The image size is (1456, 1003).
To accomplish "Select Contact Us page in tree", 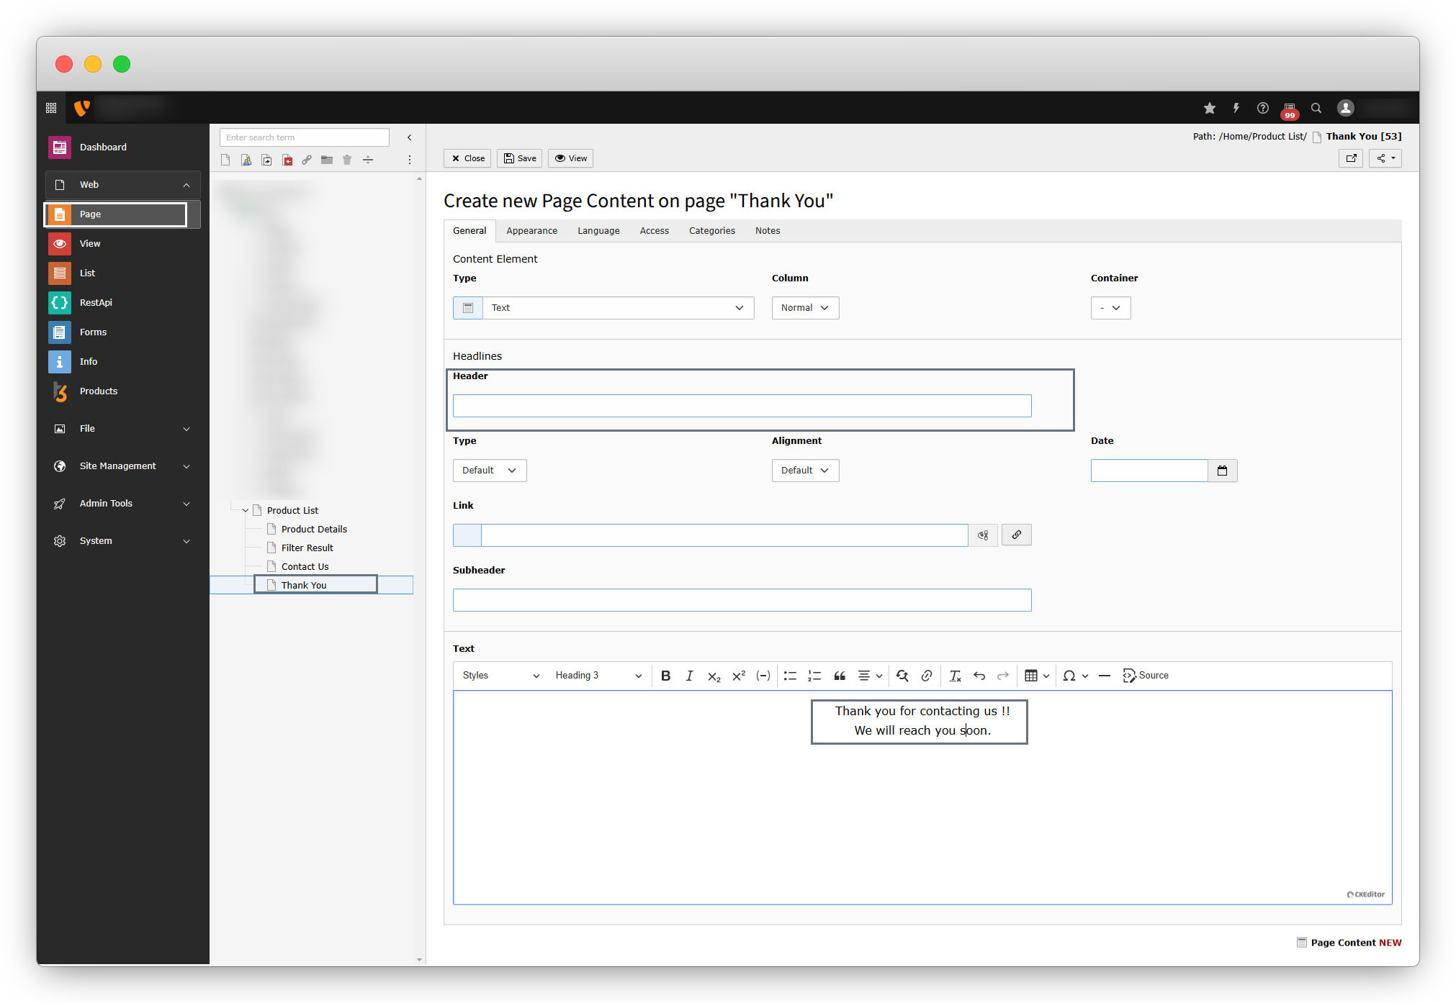I will pyautogui.click(x=305, y=567).
